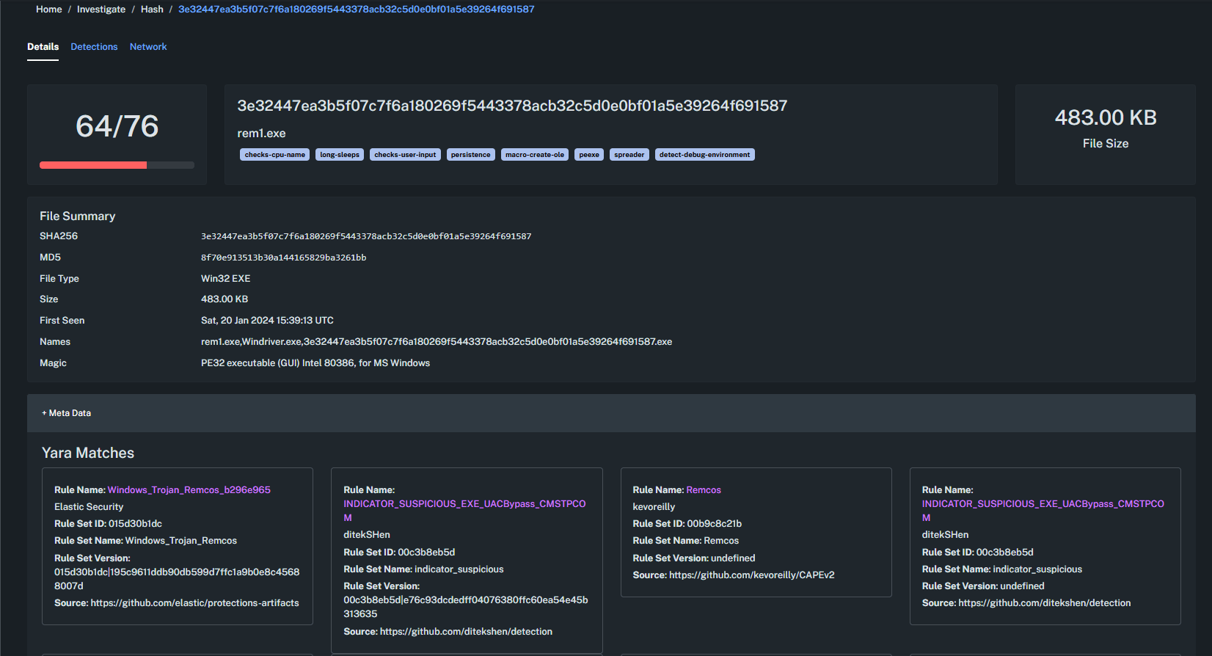1212x656 pixels.
Task: Click the Home breadcrumb link
Action: [x=48, y=10]
